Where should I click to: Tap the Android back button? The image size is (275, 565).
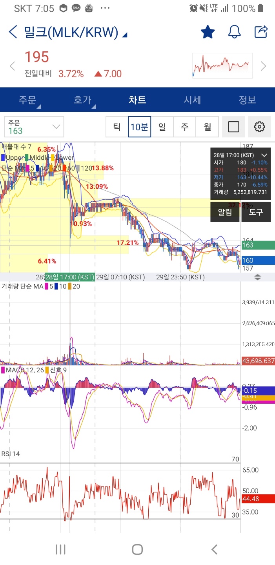(x=214, y=549)
